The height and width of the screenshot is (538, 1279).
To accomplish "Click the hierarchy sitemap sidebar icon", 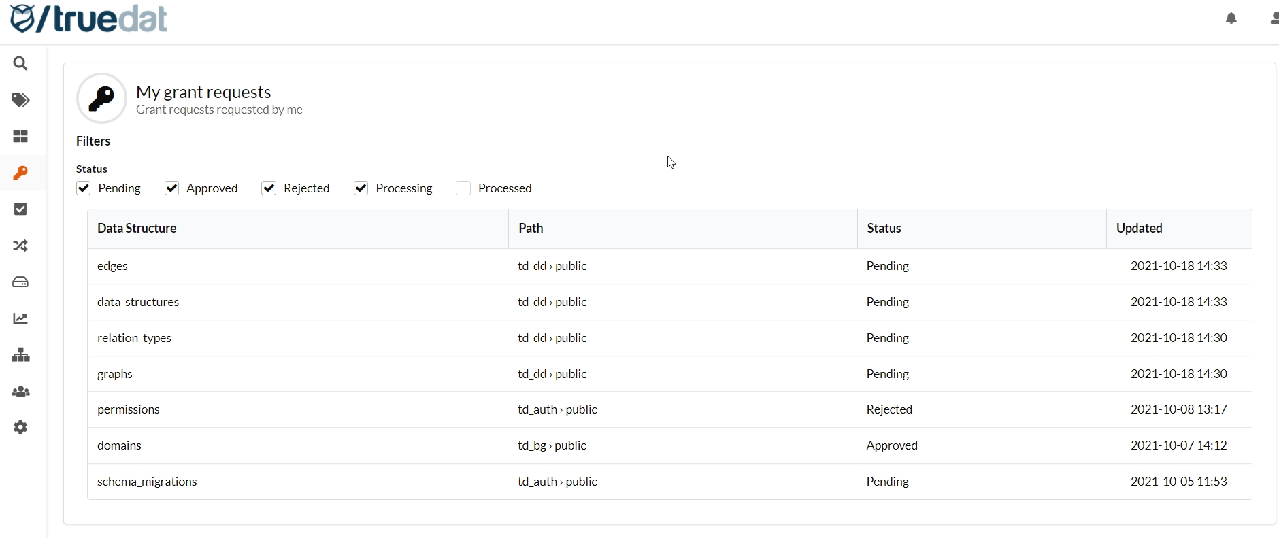I will 20,355.
